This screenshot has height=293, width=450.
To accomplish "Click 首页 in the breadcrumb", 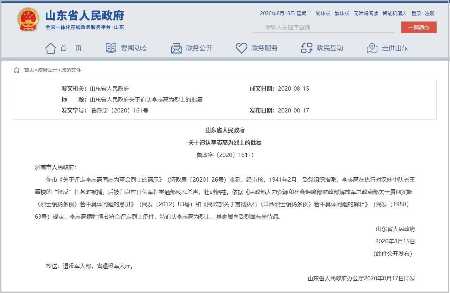I will point(29,70).
